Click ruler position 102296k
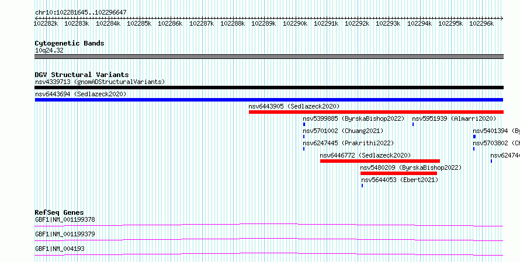 [x=481, y=23]
